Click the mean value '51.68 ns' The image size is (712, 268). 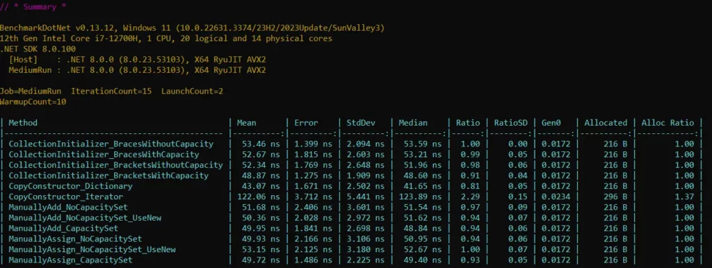pos(261,207)
